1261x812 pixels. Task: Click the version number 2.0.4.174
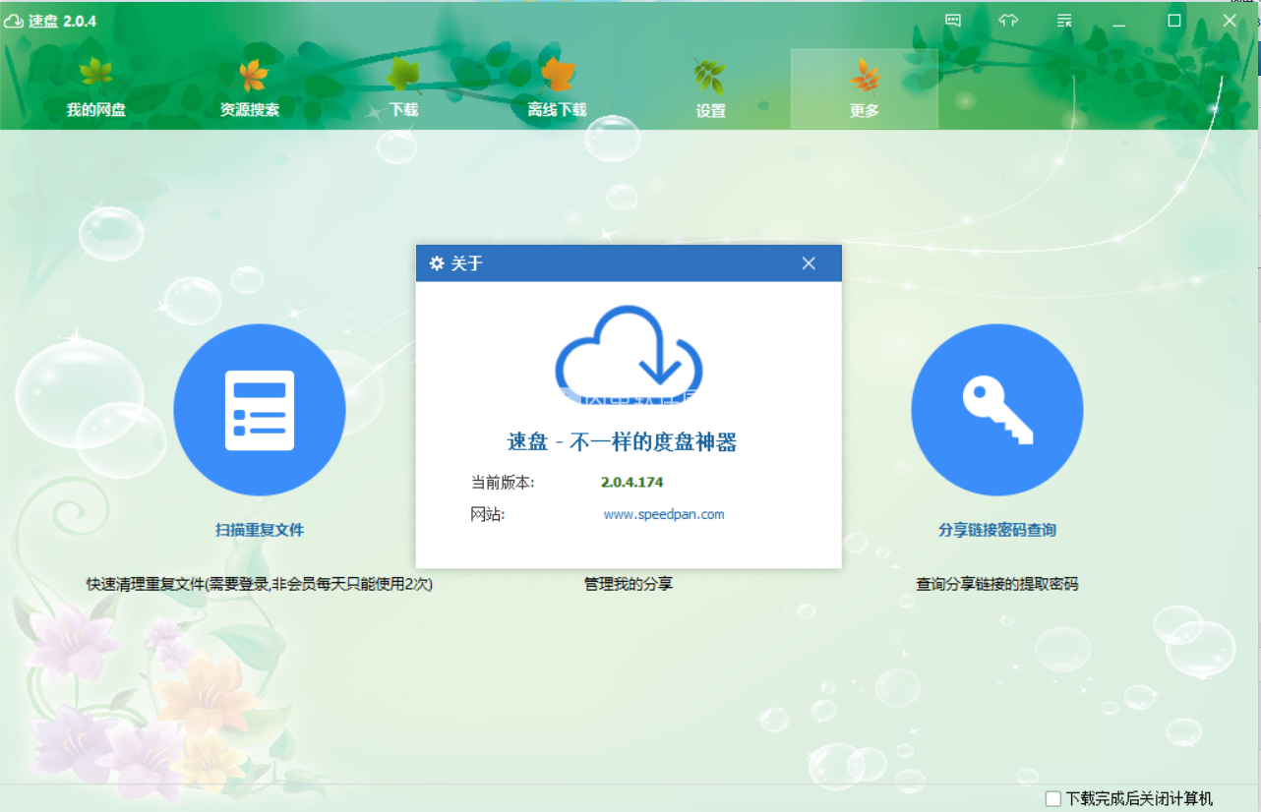(632, 482)
